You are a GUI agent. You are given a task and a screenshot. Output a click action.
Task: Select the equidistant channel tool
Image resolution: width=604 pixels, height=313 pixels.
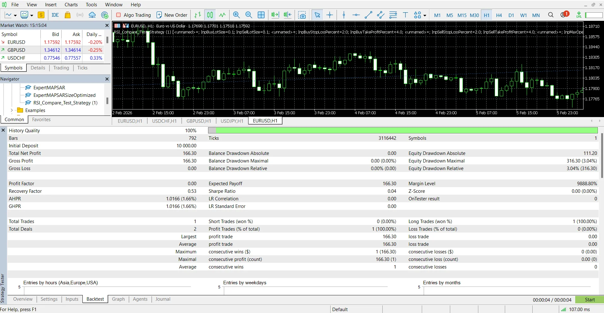(381, 15)
